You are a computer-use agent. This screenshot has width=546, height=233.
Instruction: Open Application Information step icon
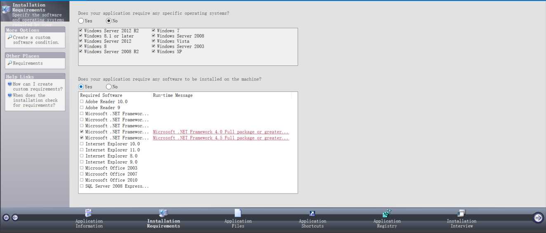point(88,213)
